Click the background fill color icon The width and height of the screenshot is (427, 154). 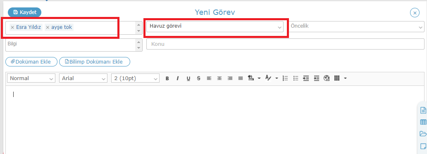click(x=251, y=78)
